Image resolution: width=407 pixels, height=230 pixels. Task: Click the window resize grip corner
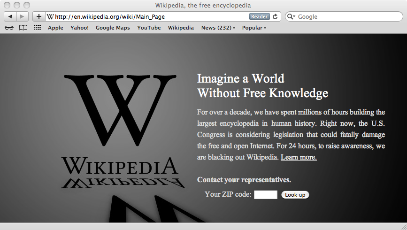pyautogui.click(x=404, y=227)
